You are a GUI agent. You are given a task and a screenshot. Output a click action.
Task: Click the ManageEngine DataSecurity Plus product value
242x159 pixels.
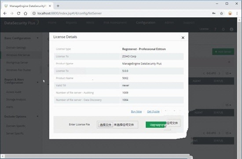point(142,64)
